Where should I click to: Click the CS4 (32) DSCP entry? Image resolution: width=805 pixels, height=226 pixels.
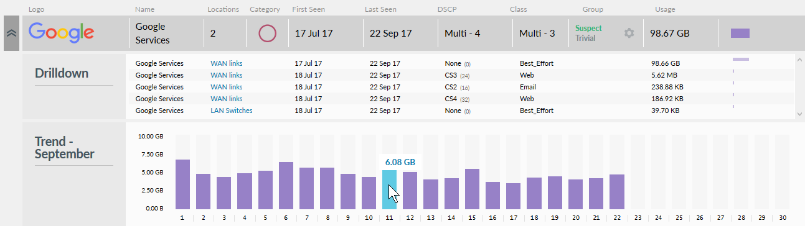point(458,99)
